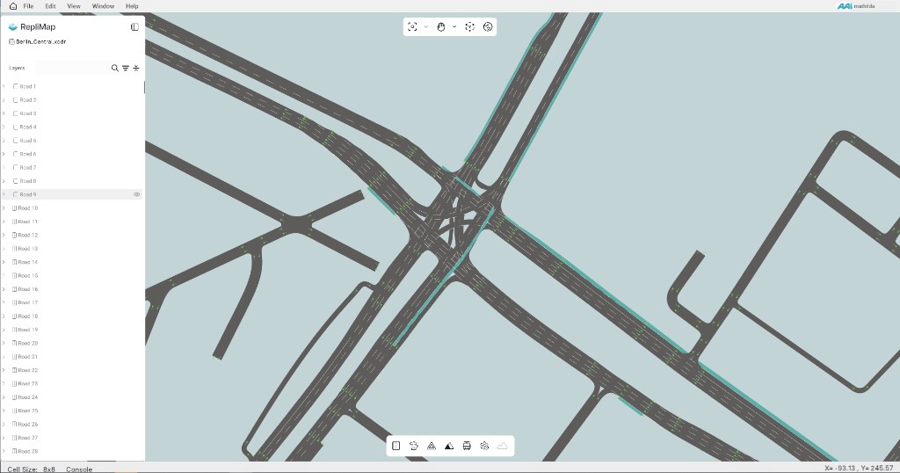
Task: Open the Help menu
Action: (x=132, y=6)
